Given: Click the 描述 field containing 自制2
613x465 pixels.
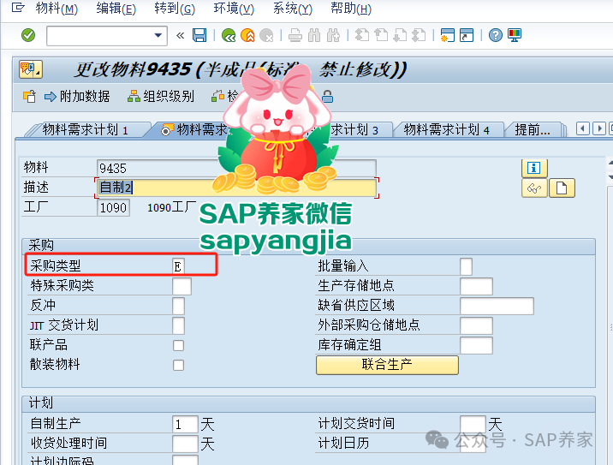Looking at the screenshot, I should 236,188.
